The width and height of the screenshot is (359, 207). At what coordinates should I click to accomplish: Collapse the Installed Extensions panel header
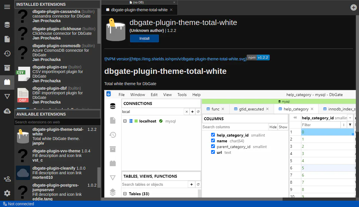[x=57, y=4]
